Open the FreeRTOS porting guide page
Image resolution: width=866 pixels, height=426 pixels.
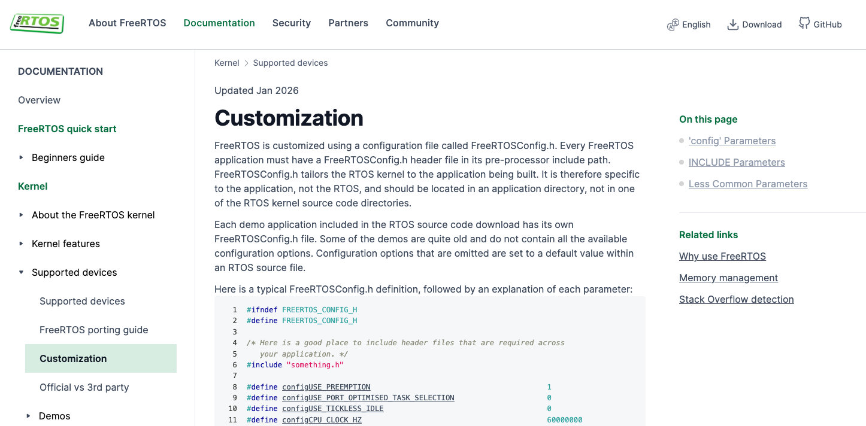click(93, 330)
